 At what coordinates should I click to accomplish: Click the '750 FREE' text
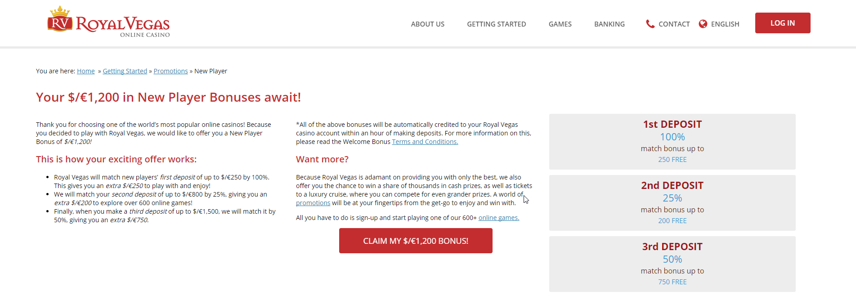[x=672, y=282]
